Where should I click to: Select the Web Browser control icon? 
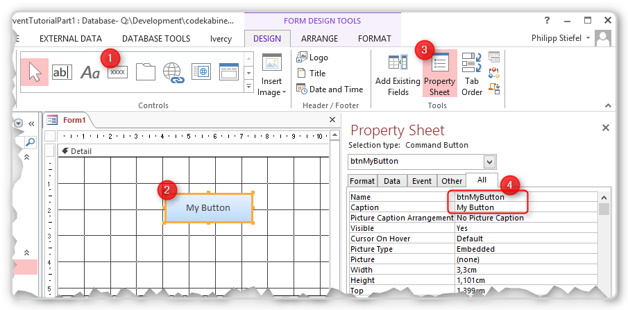coord(201,71)
